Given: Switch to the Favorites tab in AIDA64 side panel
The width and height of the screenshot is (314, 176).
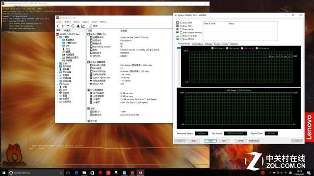Looking at the screenshot, I should (x=67, y=30).
